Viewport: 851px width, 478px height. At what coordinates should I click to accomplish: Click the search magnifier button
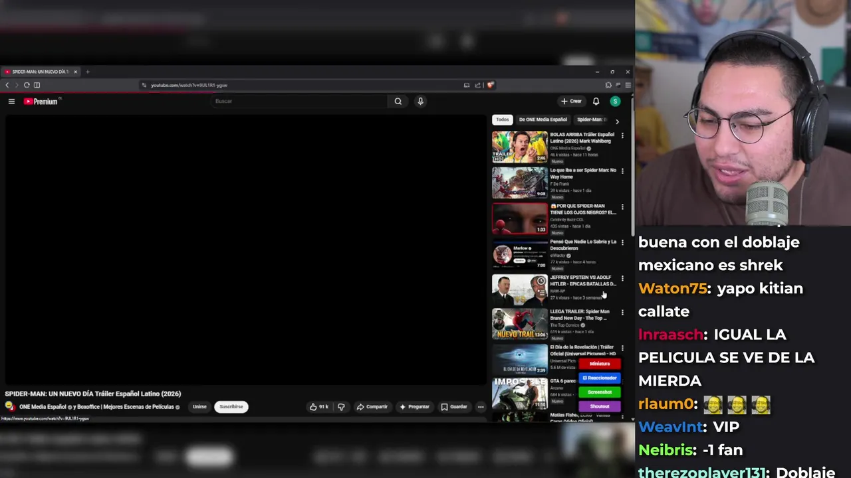[398, 102]
